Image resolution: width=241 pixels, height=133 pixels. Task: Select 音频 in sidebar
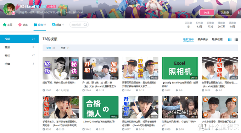click(19, 47)
